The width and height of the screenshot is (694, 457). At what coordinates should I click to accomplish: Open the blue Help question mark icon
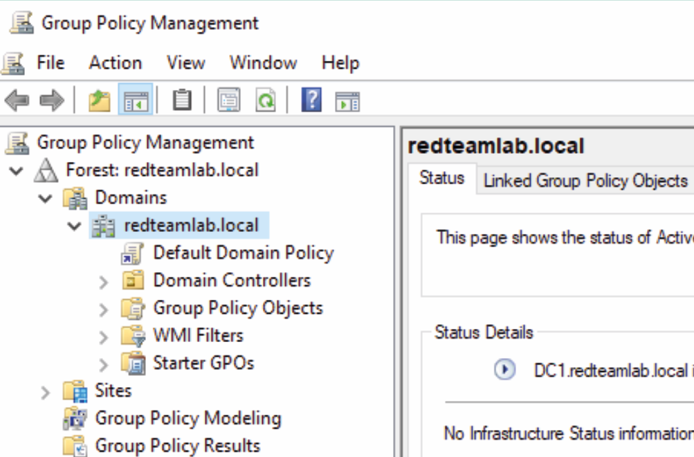(311, 100)
